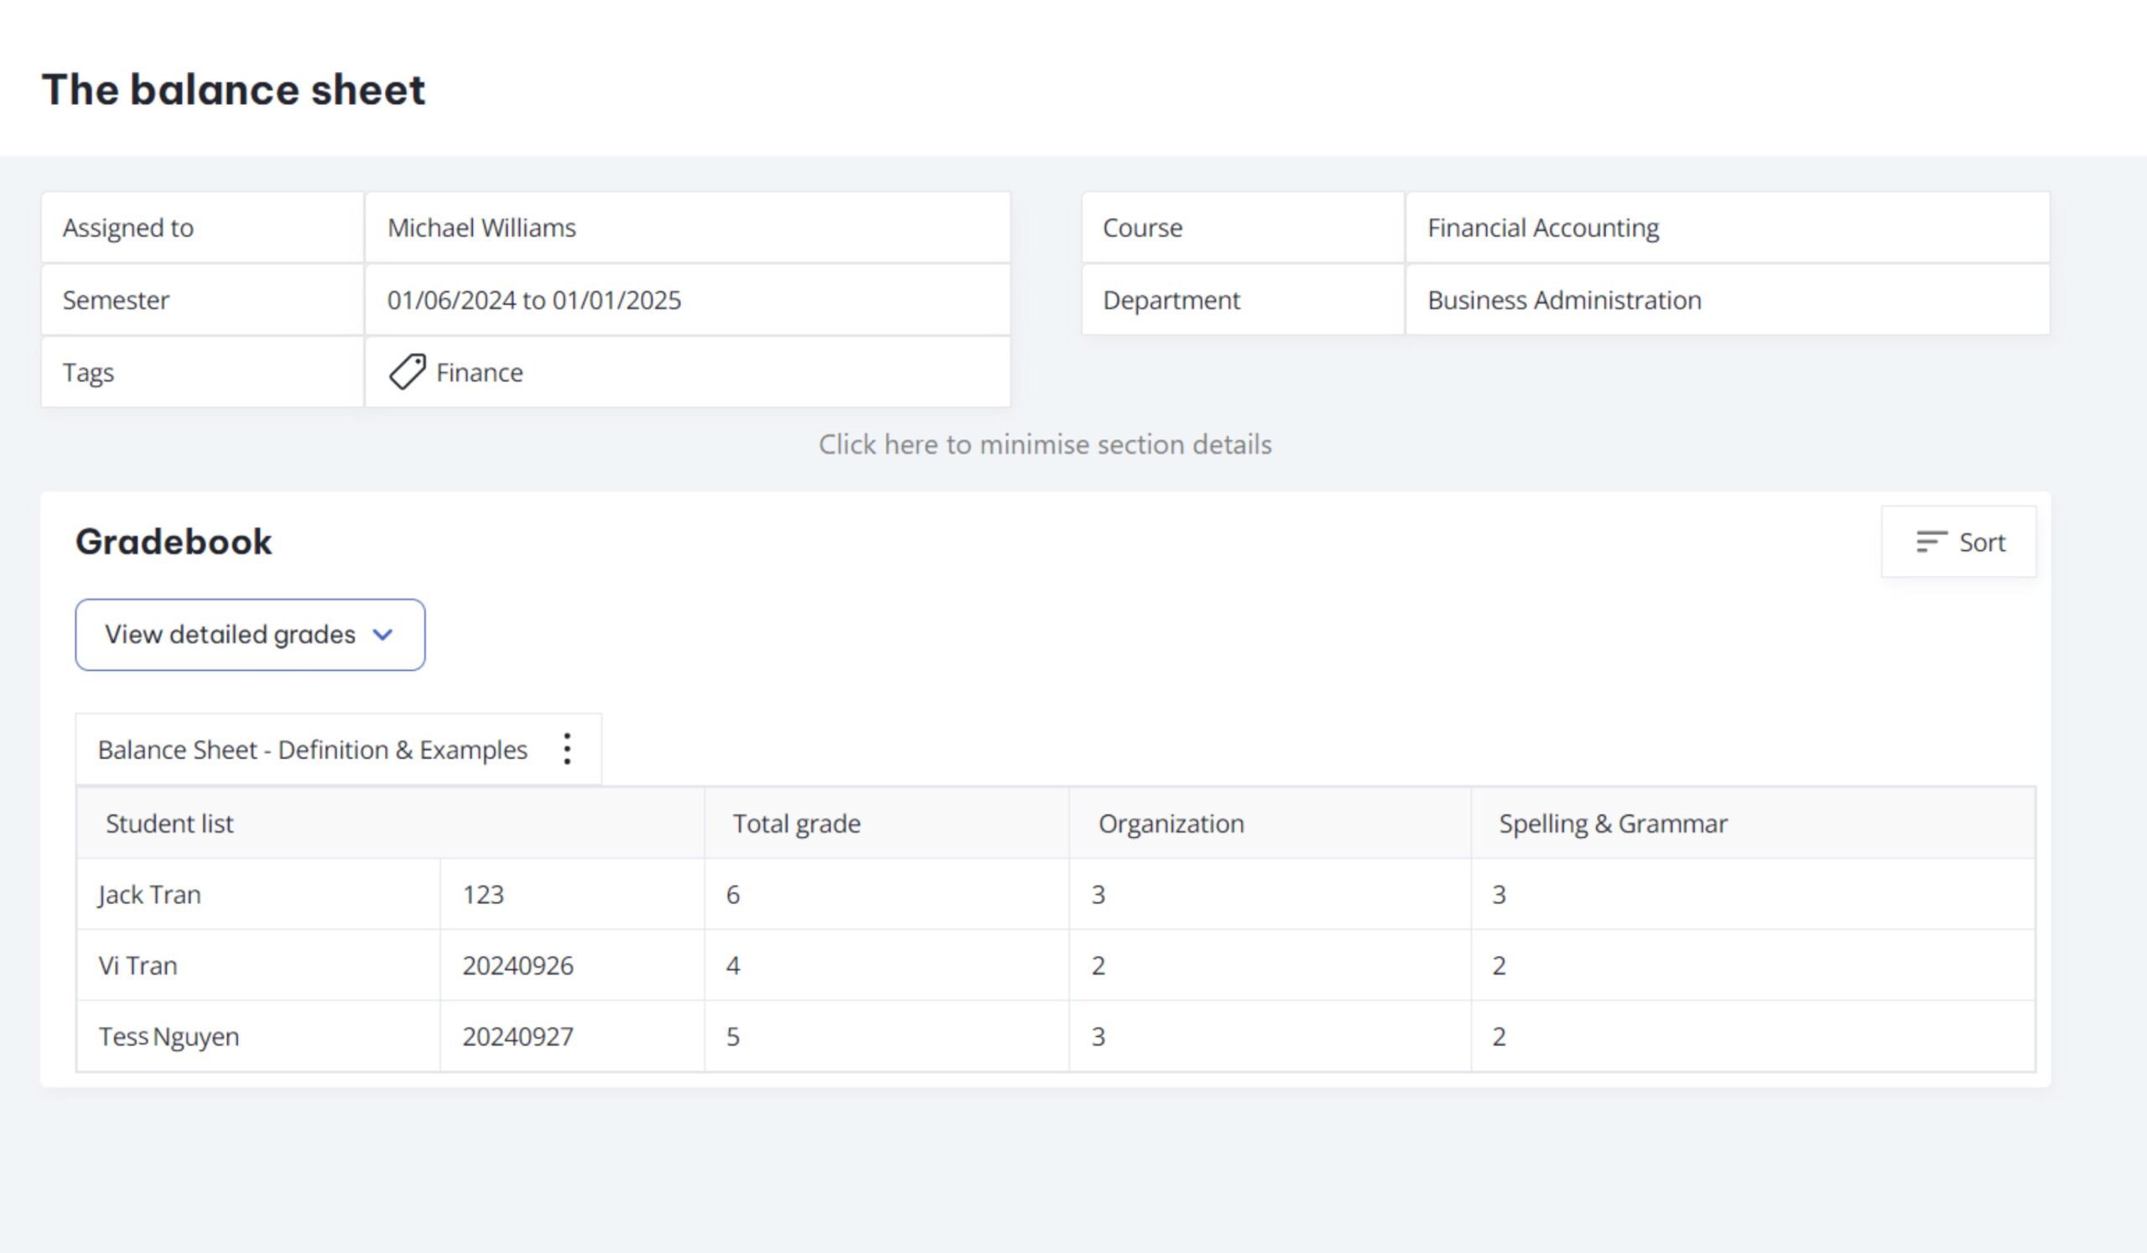The image size is (2147, 1253).
Task: Click Student list column header
Action: click(169, 824)
